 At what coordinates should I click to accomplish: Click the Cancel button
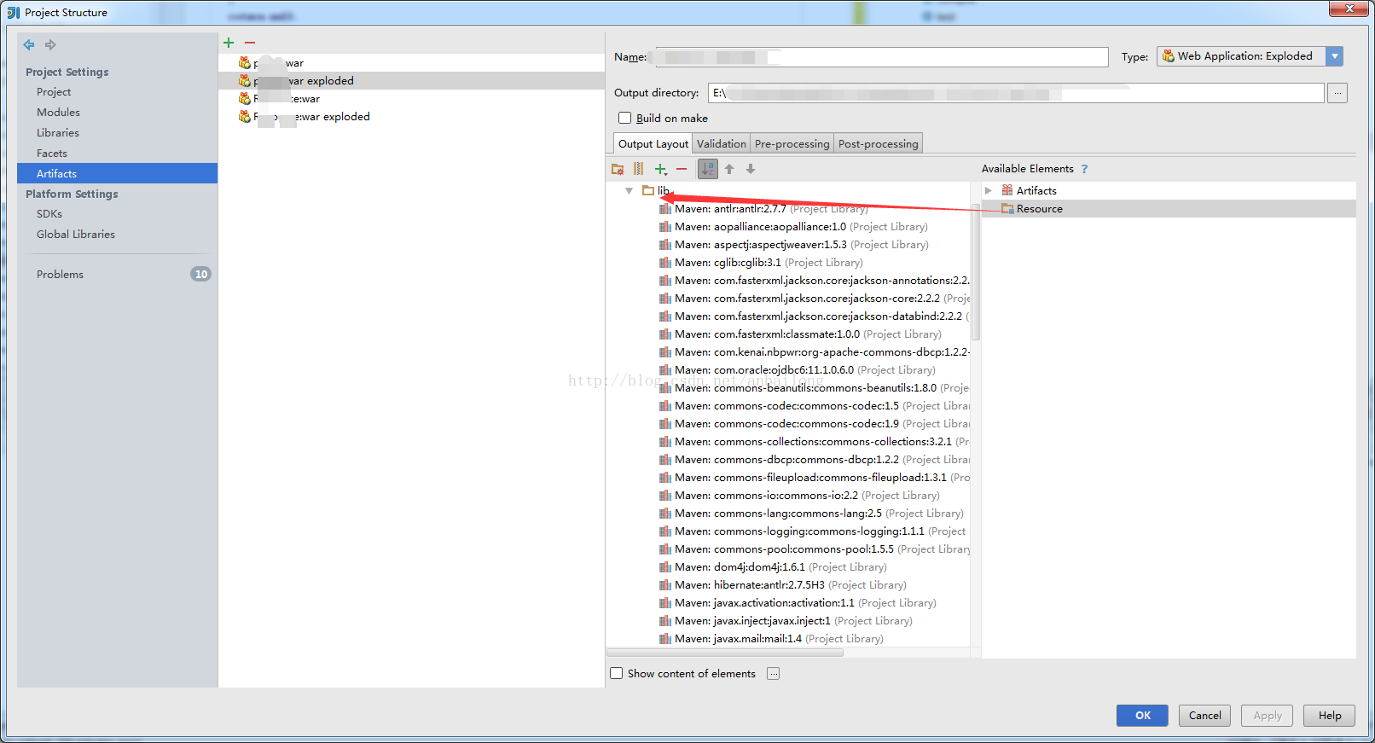coord(1204,716)
